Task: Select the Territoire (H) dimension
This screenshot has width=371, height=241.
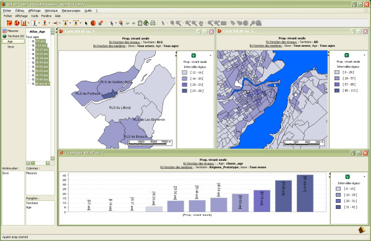Action: pyautogui.click(x=13, y=36)
